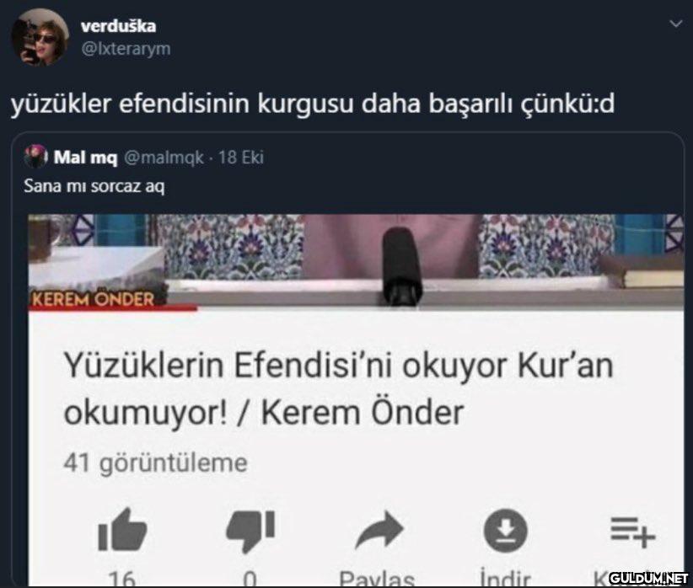Click the Paylaş label
The height and width of the screenshot is (588, 693).
pyautogui.click(x=377, y=578)
